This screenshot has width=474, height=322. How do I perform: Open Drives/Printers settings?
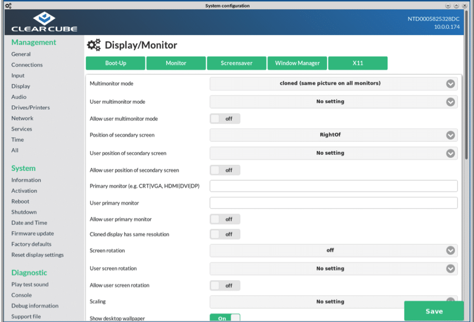(x=31, y=107)
